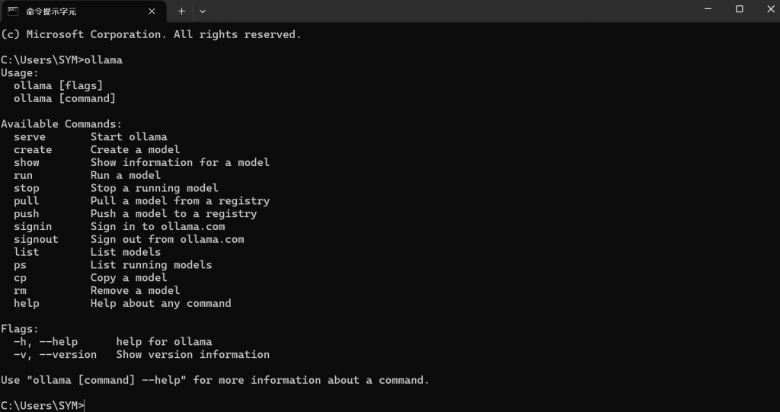
Task: Click the Microsoft Corporation copyright line
Action: [151, 34]
